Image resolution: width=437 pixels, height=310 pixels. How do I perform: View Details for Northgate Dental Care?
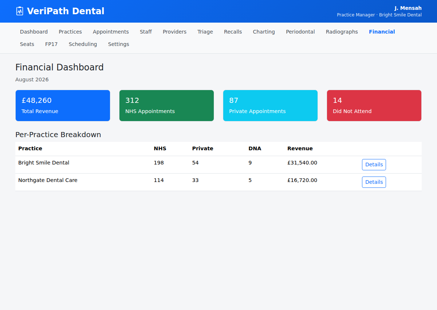click(x=374, y=182)
